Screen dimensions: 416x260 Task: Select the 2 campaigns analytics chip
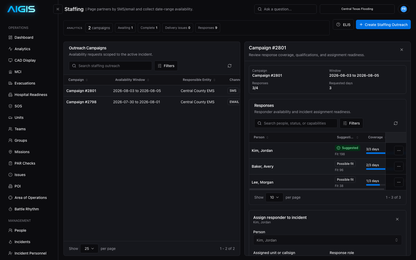(x=99, y=28)
